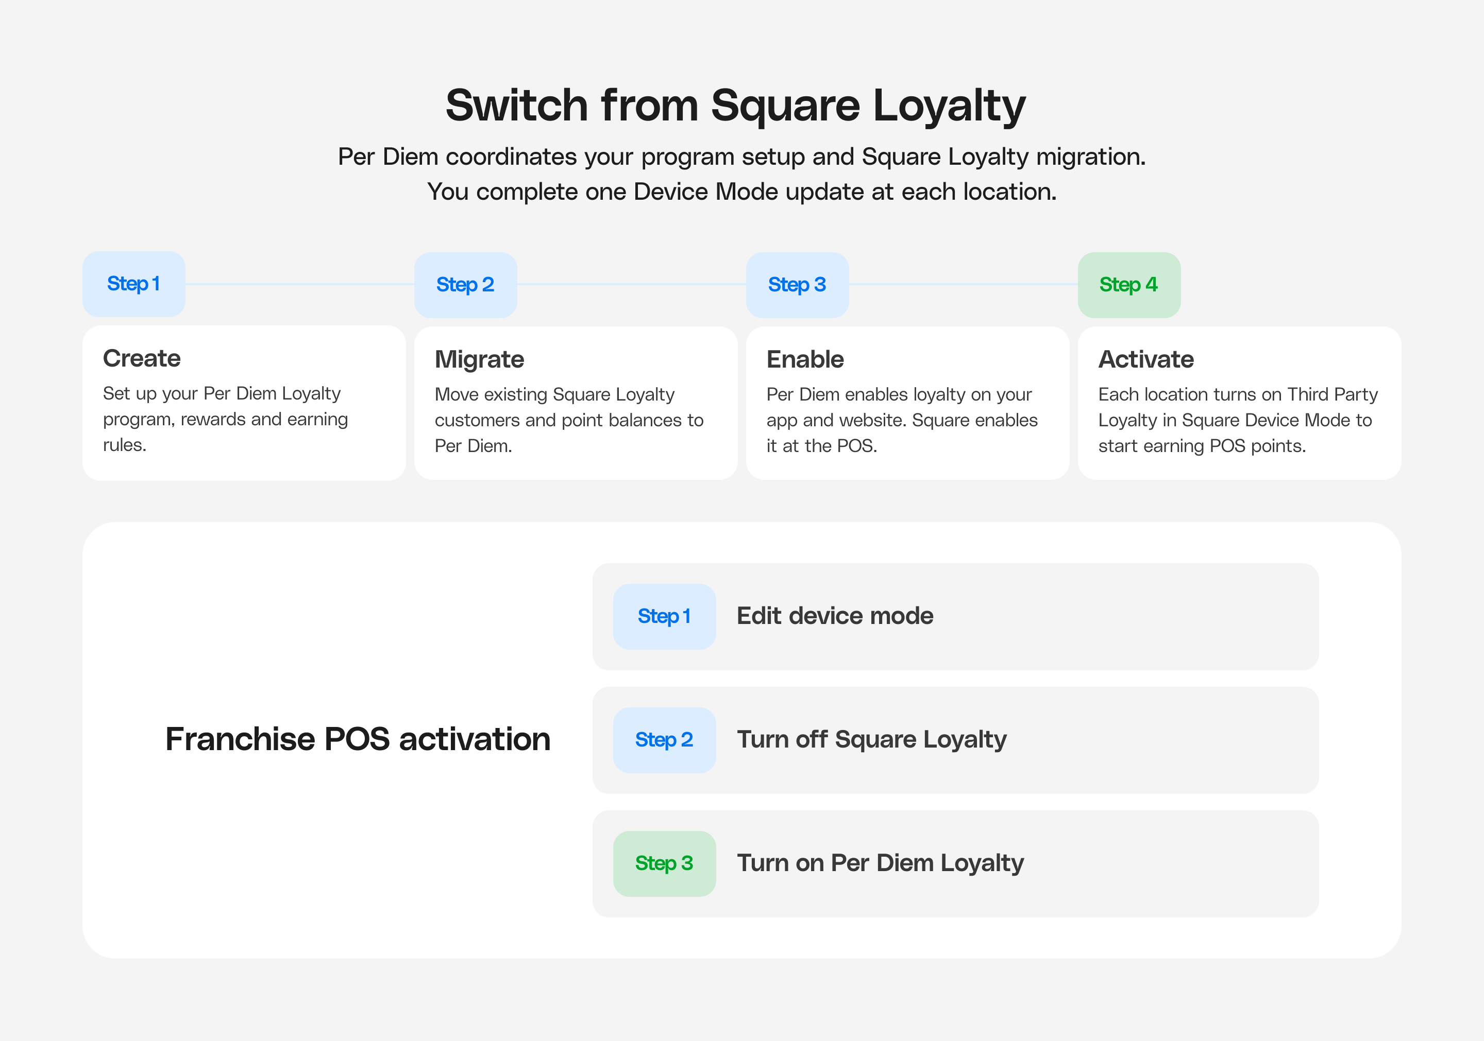Click the blue Step 3 badge above Enable

(x=797, y=285)
